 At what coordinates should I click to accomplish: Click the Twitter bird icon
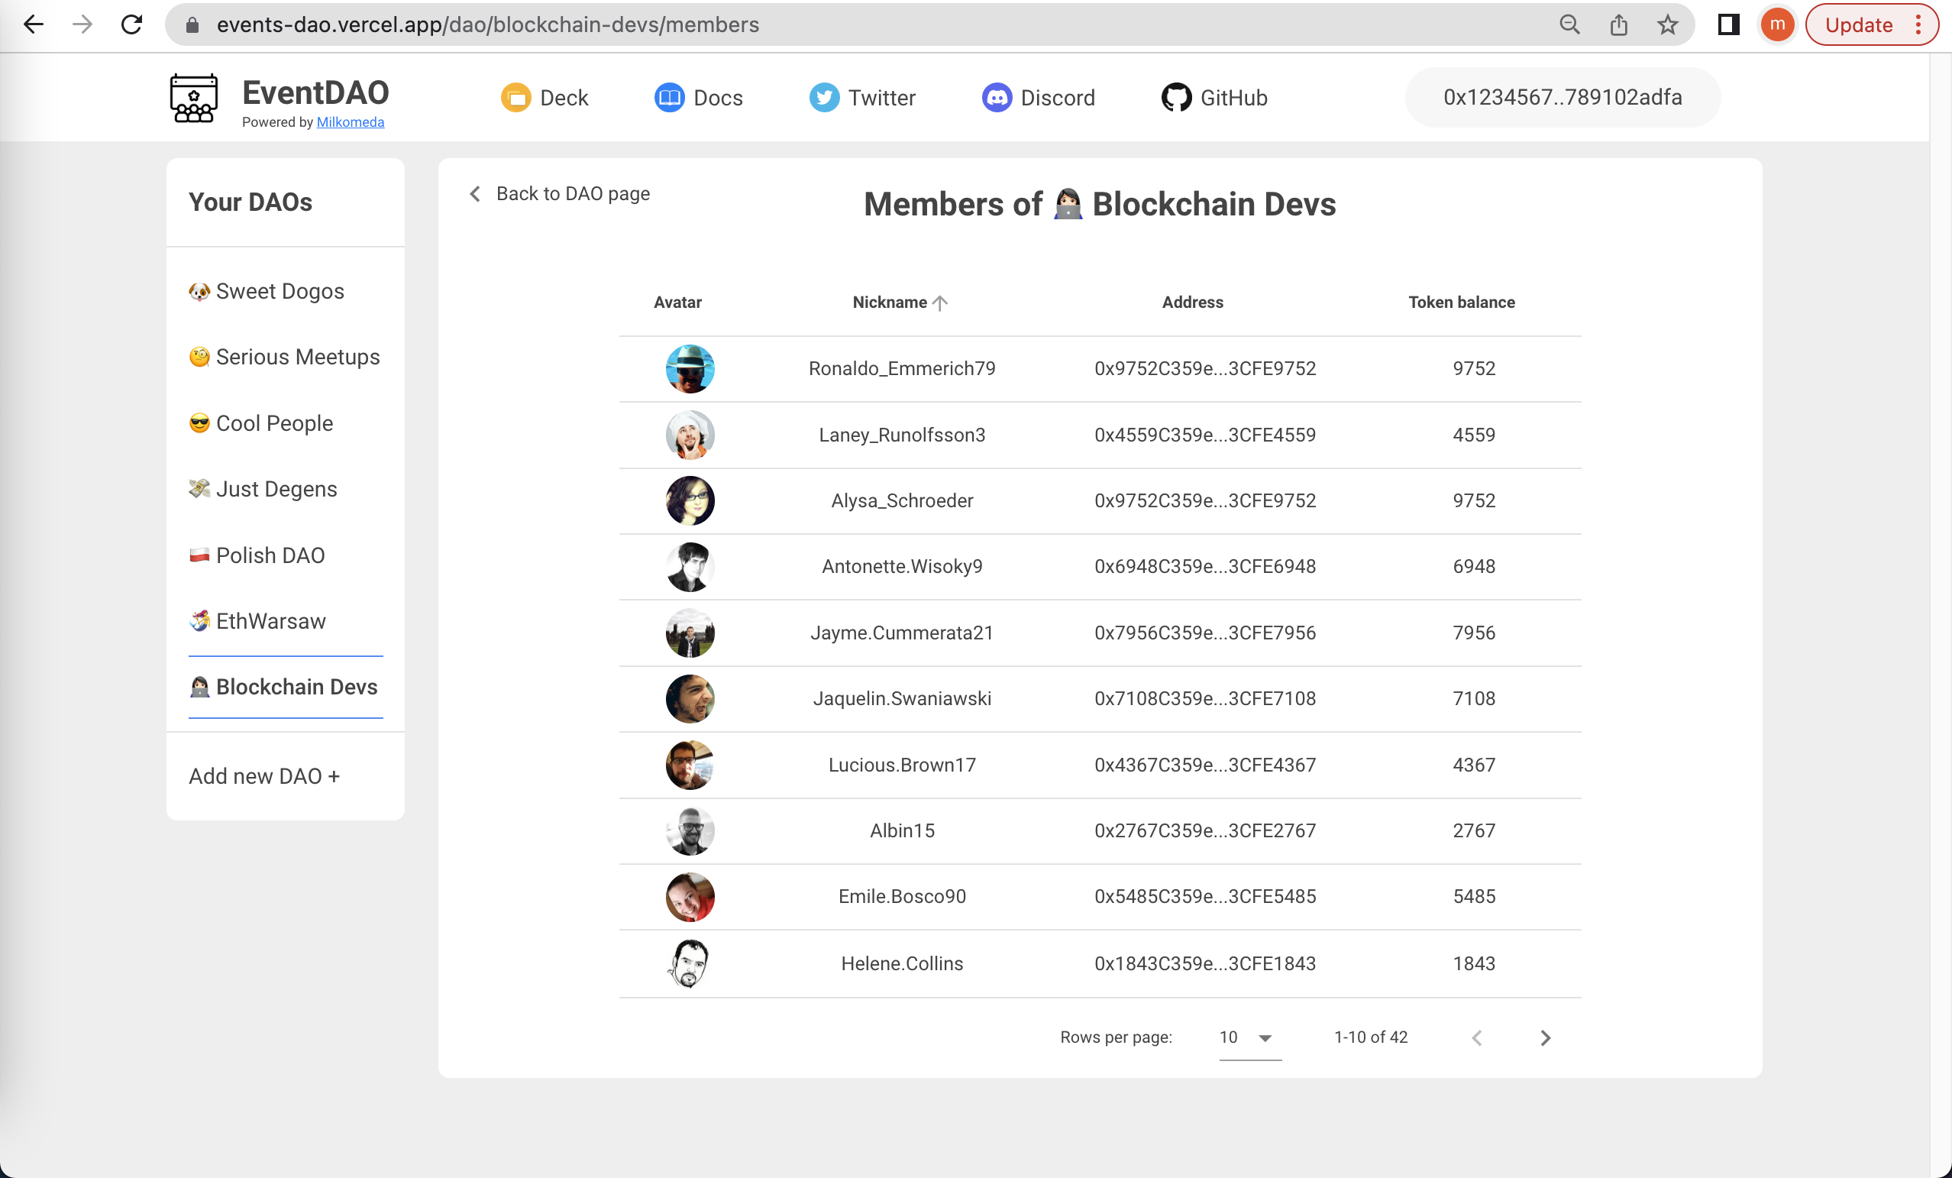coord(824,98)
